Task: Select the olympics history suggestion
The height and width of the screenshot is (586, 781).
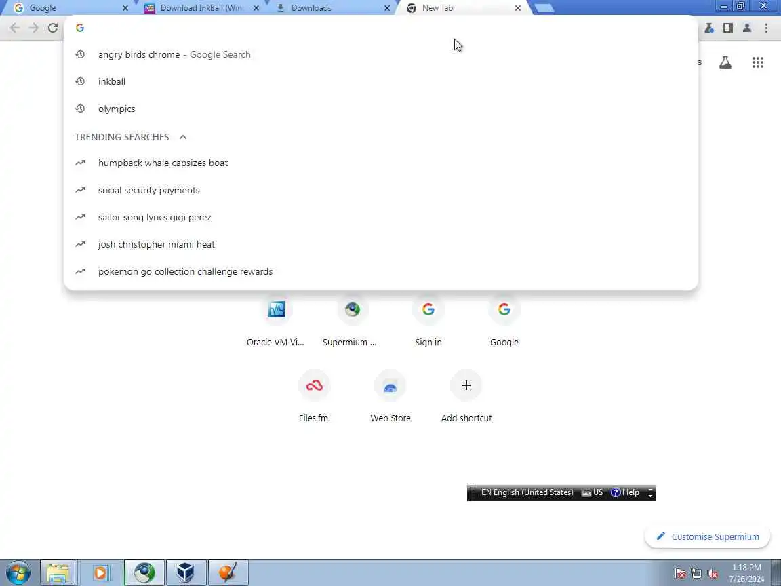Action: point(381,109)
